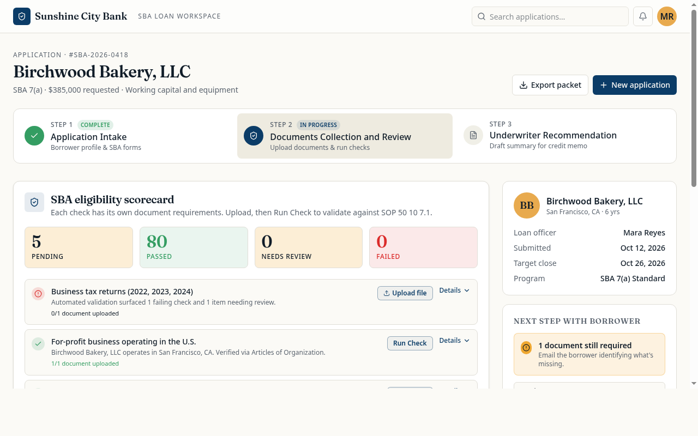Image resolution: width=698 pixels, height=436 pixels.
Task: Click the Sunshine City Bank shield logo
Action: pyautogui.click(x=22, y=16)
